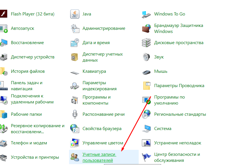Open the Windows To Go USB icon
The image size is (243, 165).
tap(146, 14)
